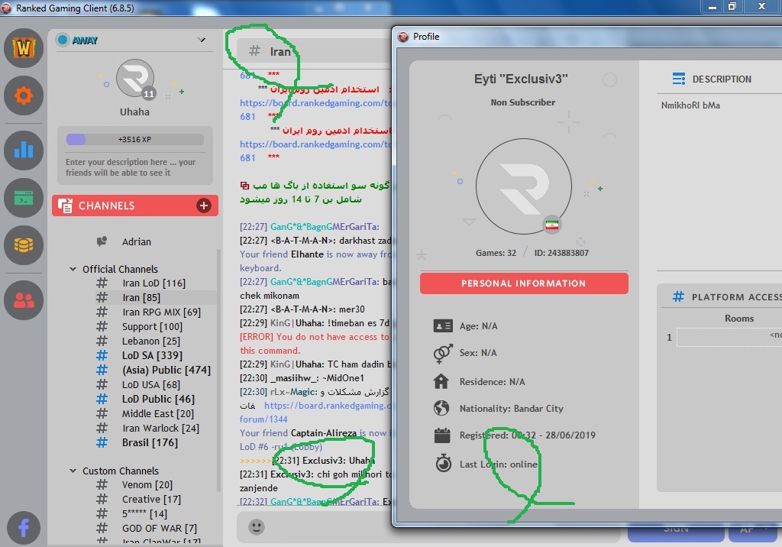Open the coins stack icon
The width and height of the screenshot is (782, 547).
24,245
